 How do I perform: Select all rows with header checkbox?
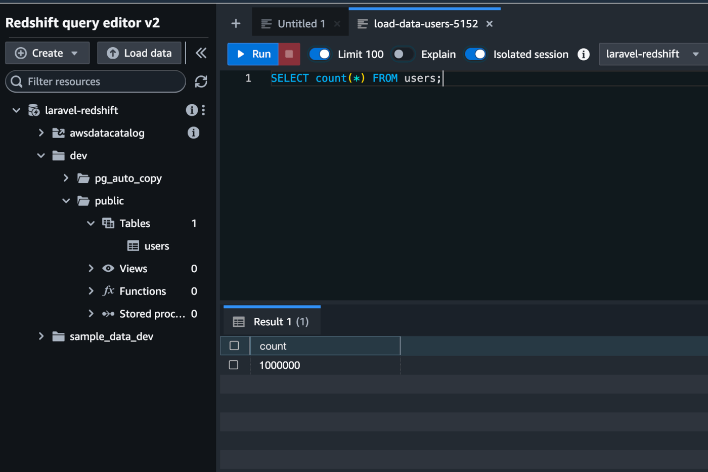[234, 346]
